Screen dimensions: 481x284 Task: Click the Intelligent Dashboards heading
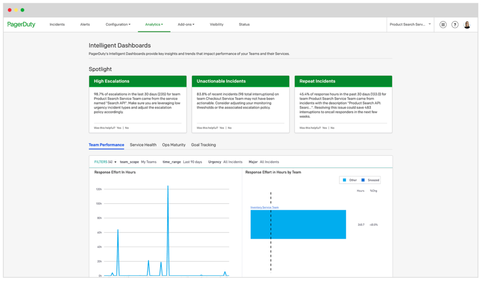(120, 46)
